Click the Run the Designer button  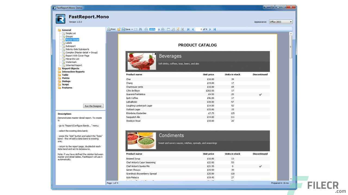pyautogui.click(x=93, y=106)
